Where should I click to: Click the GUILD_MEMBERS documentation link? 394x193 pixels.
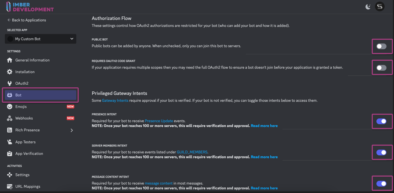(x=192, y=152)
